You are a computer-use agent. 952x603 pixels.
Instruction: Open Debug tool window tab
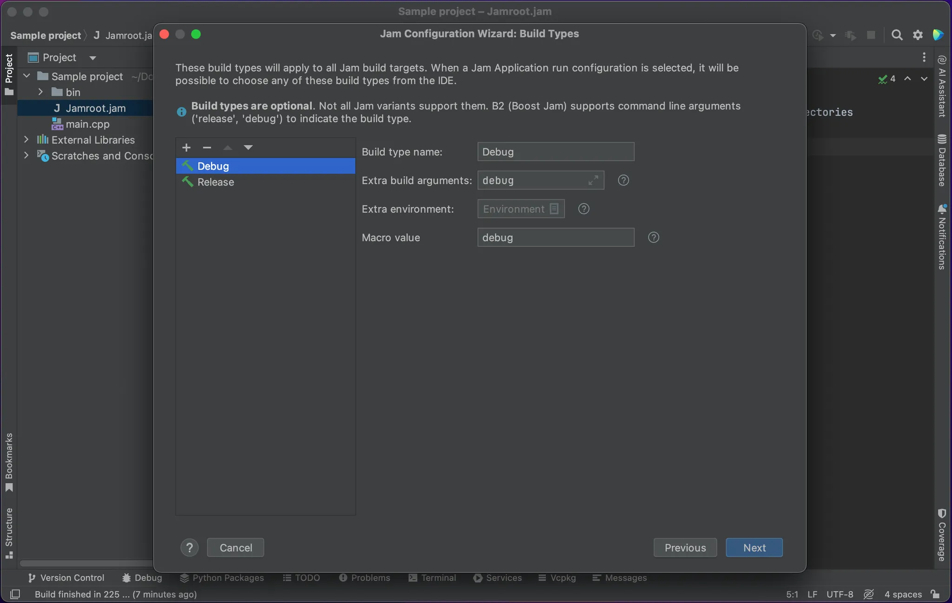pyautogui.click(x=142, y=577)
